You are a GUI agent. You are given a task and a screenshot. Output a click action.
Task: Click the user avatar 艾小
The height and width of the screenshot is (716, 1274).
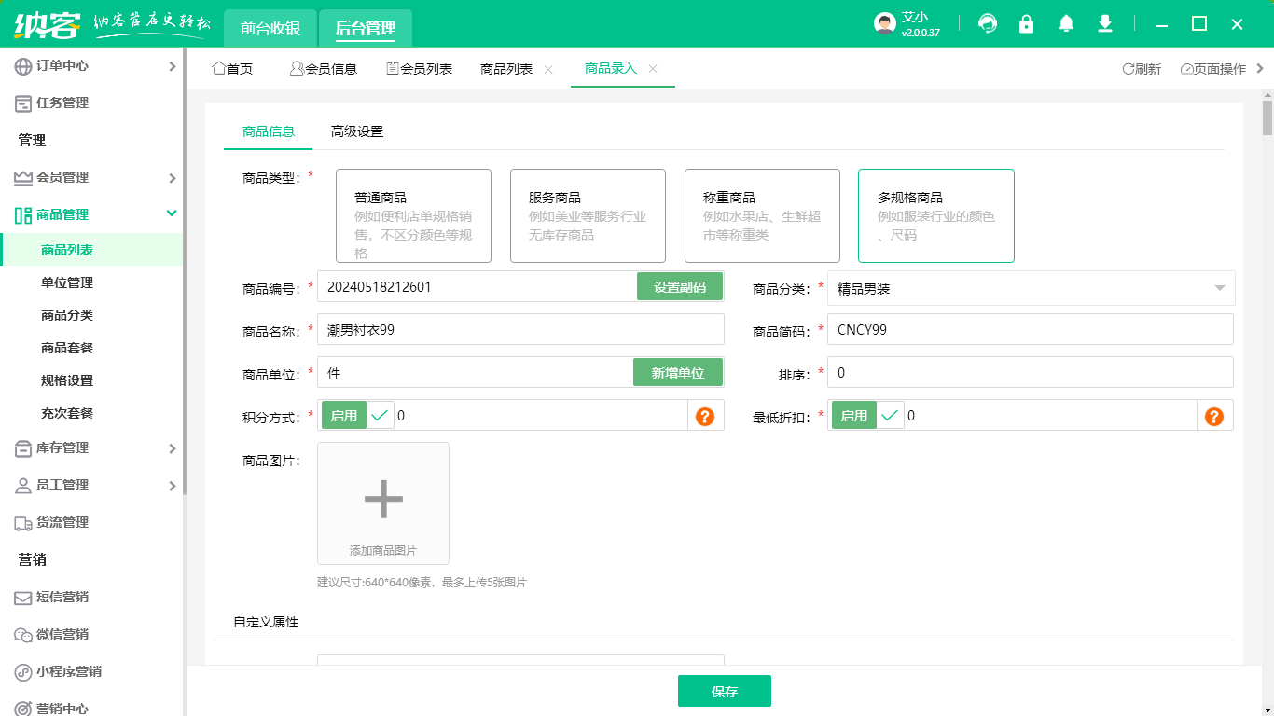click(885, 24)
